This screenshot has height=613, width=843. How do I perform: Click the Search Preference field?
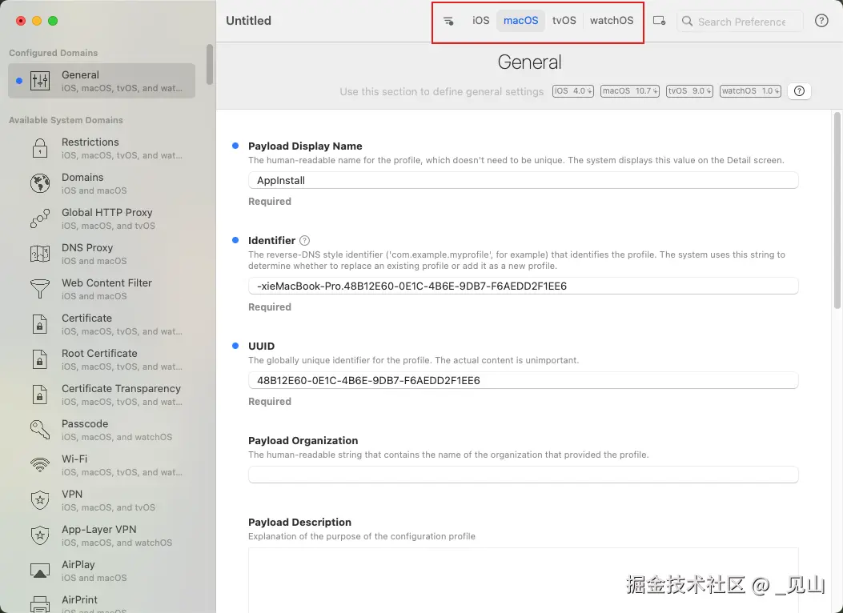741,22
